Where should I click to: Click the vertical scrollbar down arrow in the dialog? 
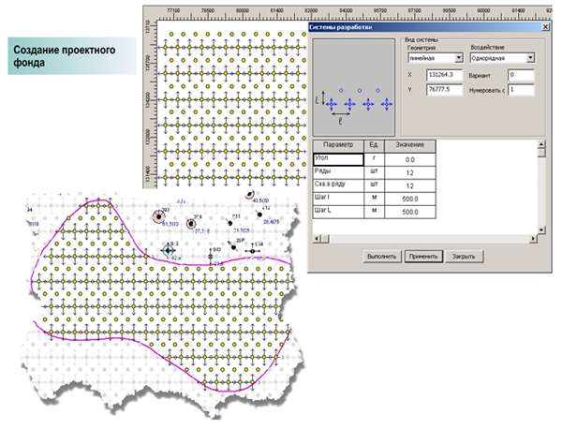[541, 229]
